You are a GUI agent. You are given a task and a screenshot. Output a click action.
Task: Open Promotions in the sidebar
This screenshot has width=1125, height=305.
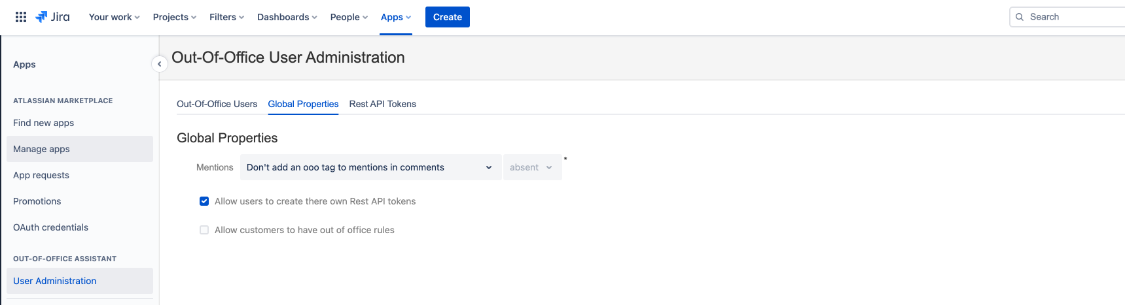(x=80, y=201)
